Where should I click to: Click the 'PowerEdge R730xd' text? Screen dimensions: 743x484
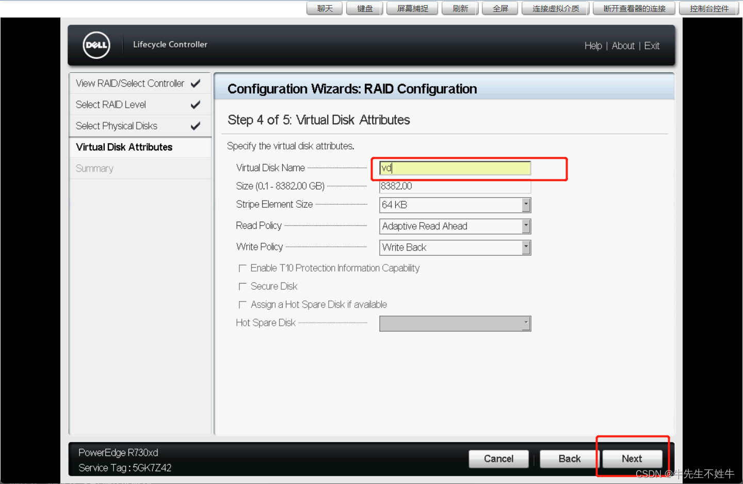118,453
